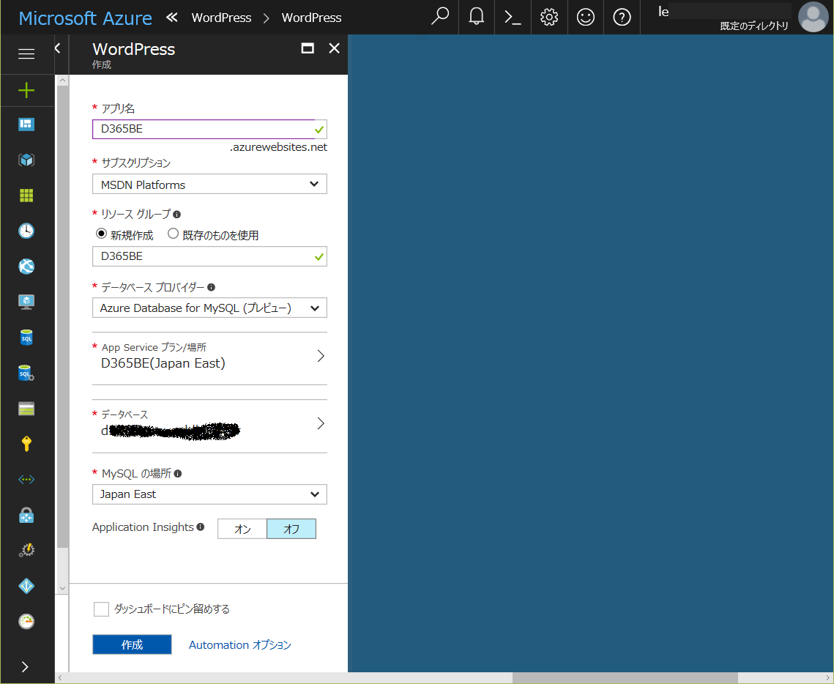Expand the sidebar with bottom chevron

(25, 666)
